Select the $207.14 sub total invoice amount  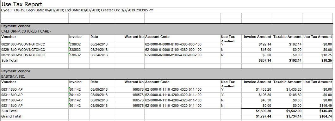257,61
